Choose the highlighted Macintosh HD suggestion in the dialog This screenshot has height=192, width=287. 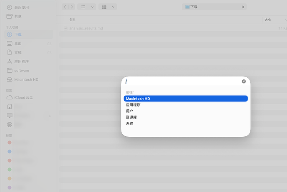pyautogui.click(x=186, y=98)
